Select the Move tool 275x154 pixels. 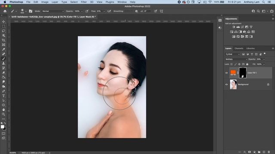(3, 22)
